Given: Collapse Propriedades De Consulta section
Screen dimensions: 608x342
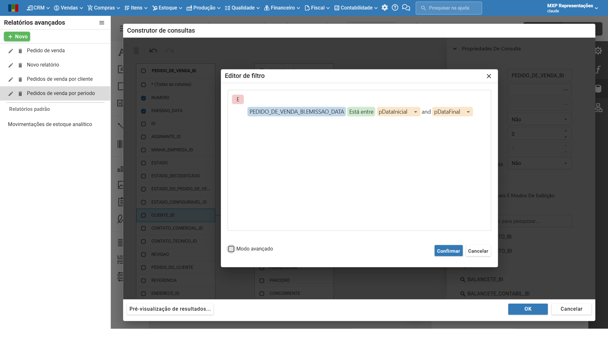Looking at the screenshot, I should pyautogui.click(x=455, y=49).
